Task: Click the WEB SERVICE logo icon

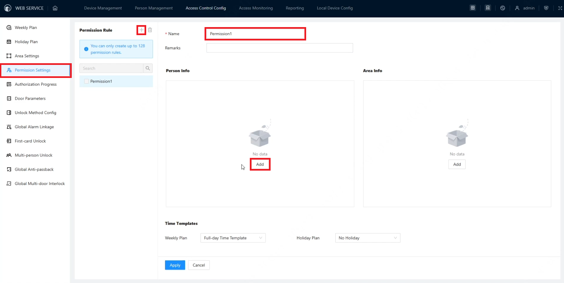Action: point(7,8)
